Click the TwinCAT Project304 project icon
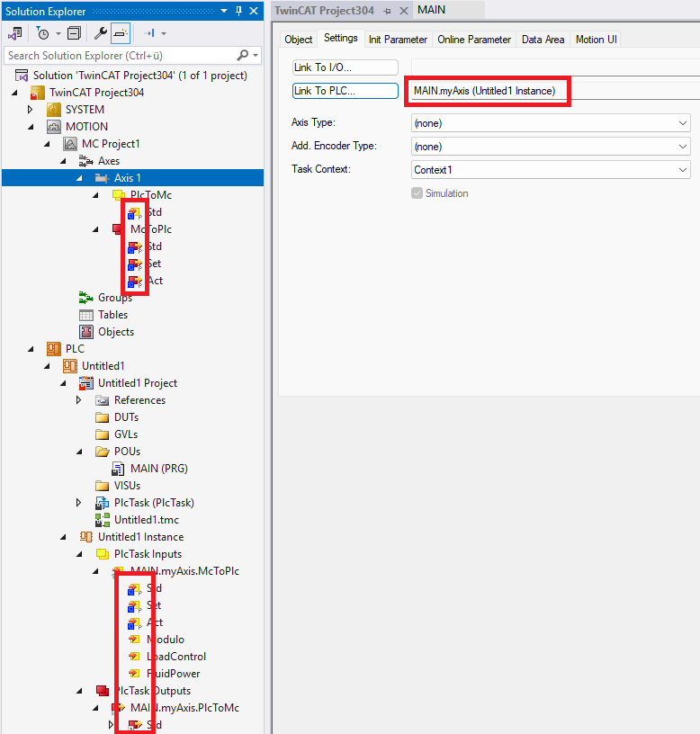The image size is (700, 734). coord(38,93)
